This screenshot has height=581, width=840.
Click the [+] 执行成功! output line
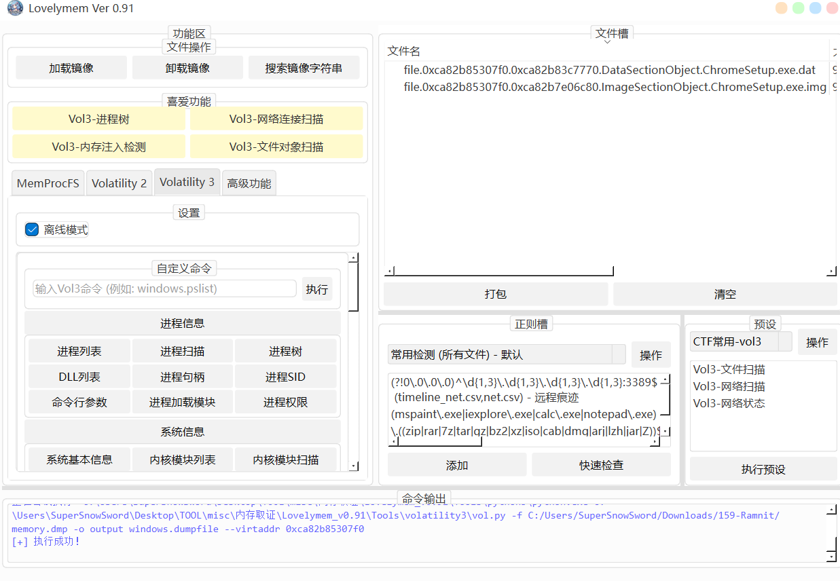pyautogui.click(x=46, y=542)
